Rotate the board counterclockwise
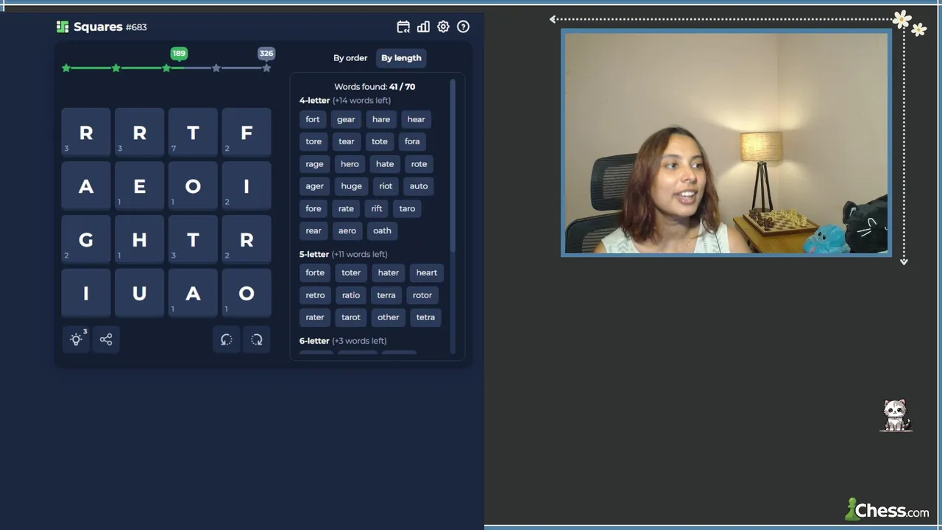942x530 pixels. pos(227,339)
